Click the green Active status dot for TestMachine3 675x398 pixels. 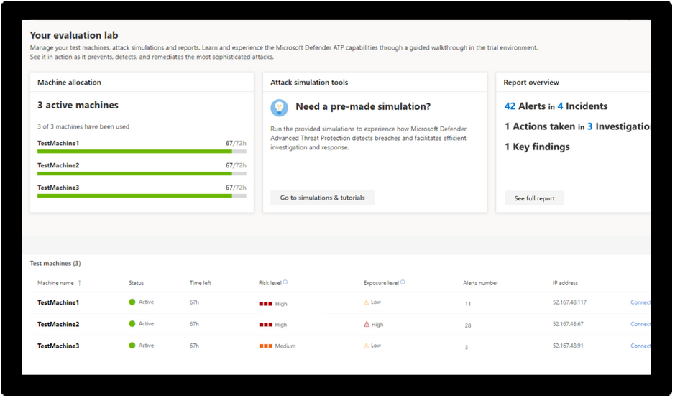(x=132, y=346)
